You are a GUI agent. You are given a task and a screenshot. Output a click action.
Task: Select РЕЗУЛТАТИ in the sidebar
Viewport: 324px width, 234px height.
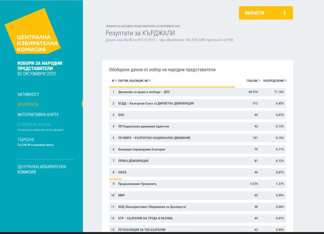[x=28, y=105]
